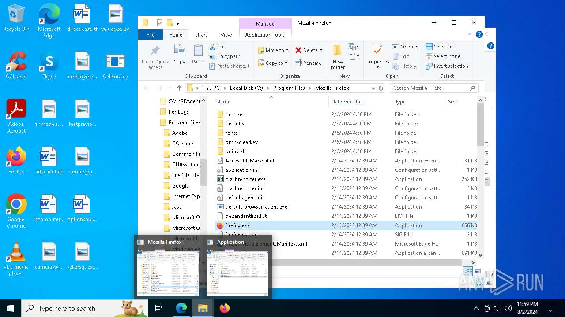Screen dimensions: 565x317
Task: Click Copy path command
Action: click(x=225, y=56)
